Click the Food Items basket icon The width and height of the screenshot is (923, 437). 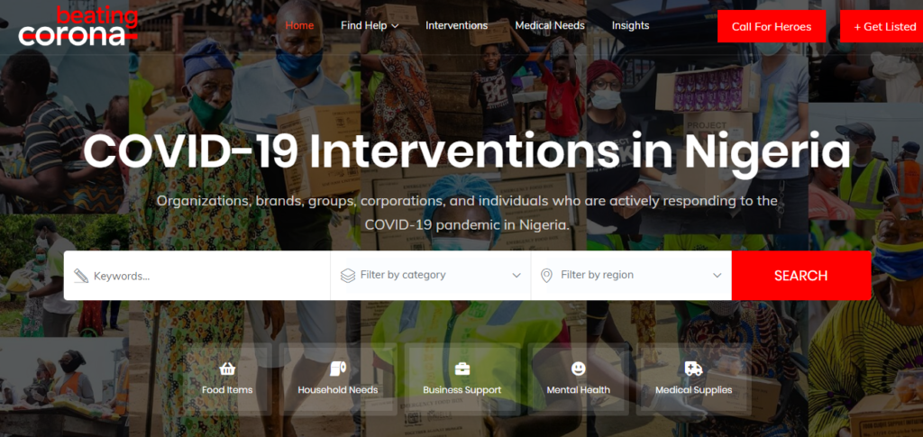227,369
